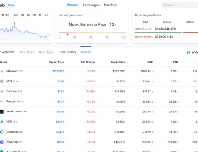Sort by the Market Cap column header
Image resolution: width=198 pixels, height=152 pixels.
[x=118, y=62]
